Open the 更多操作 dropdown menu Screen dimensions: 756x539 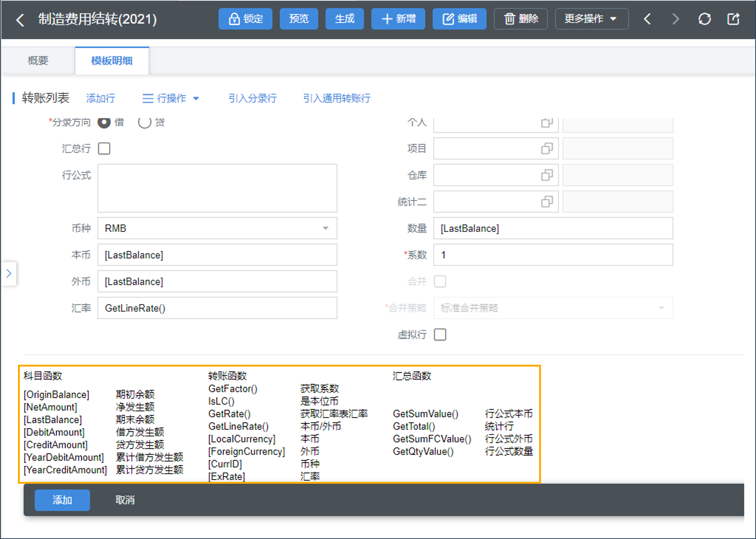point(592,19)
